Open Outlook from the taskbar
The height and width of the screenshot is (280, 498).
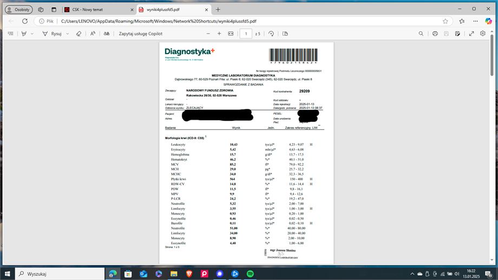[x=143, y=274]
